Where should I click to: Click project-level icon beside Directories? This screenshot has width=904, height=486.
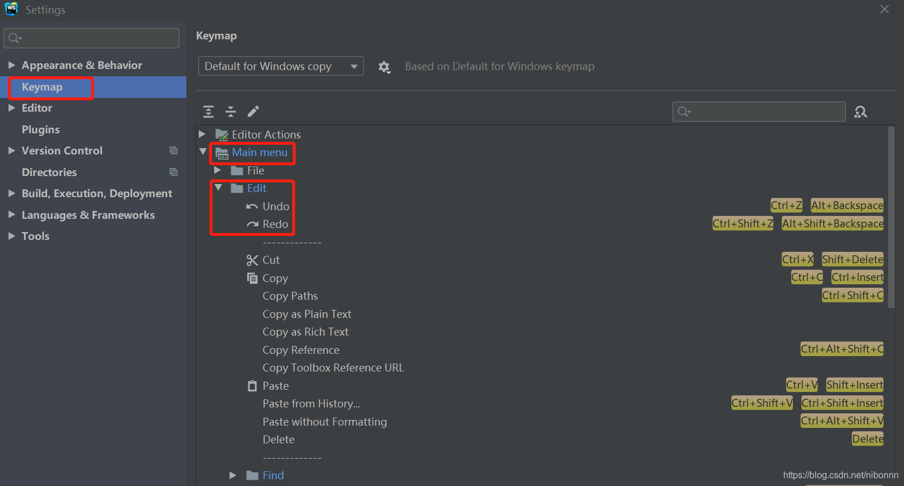click(174, 172)
